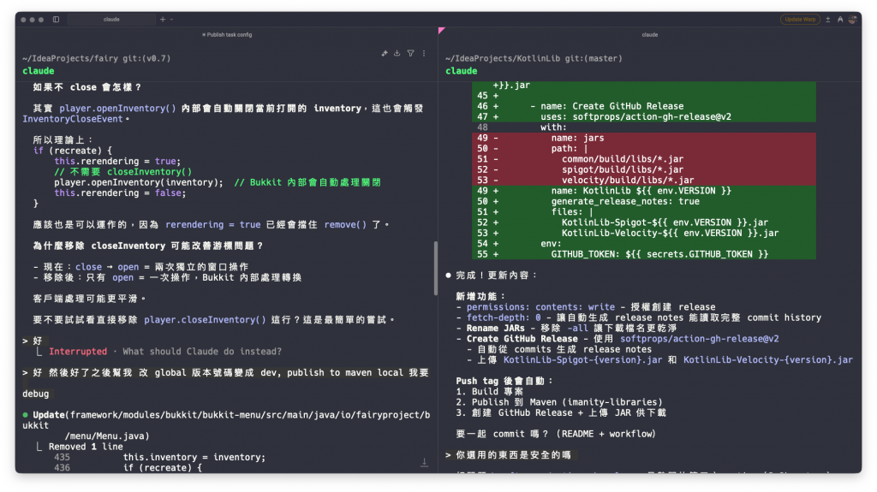Click the green claude command in right pane
This screenshot has width=877, height=492.
pos(462,71)
